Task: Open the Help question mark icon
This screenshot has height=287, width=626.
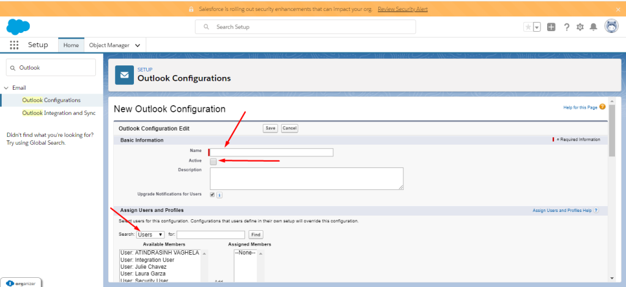Action: [567, 27]
